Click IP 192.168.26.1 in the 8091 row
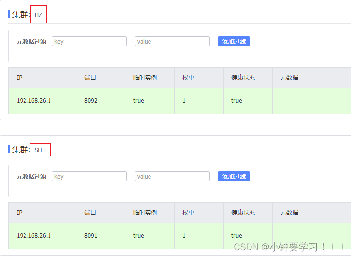Viewport: 351px width, 256px height. click(34, 236)
